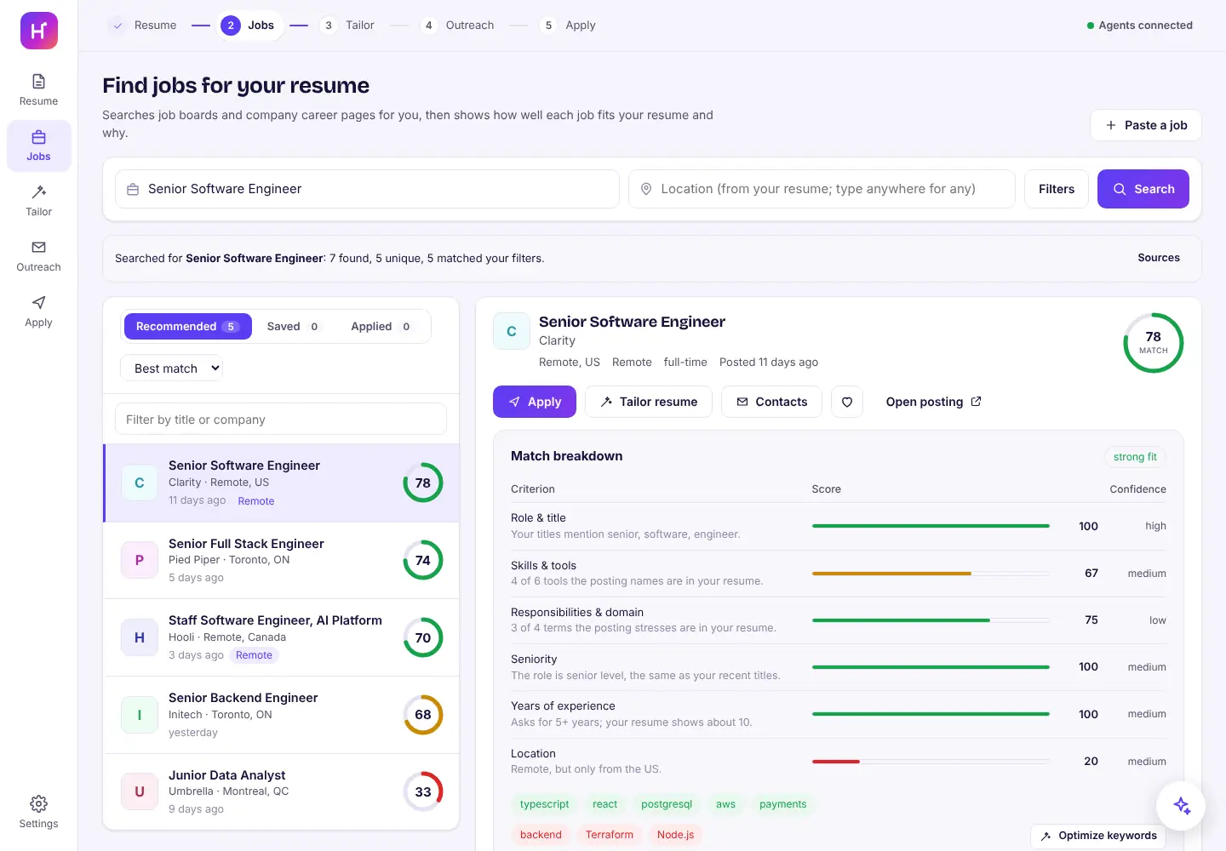This screenshot has height=851, width=1226.
Task: Click the Hooli H avatar
Action: click(x=140, y=637)
